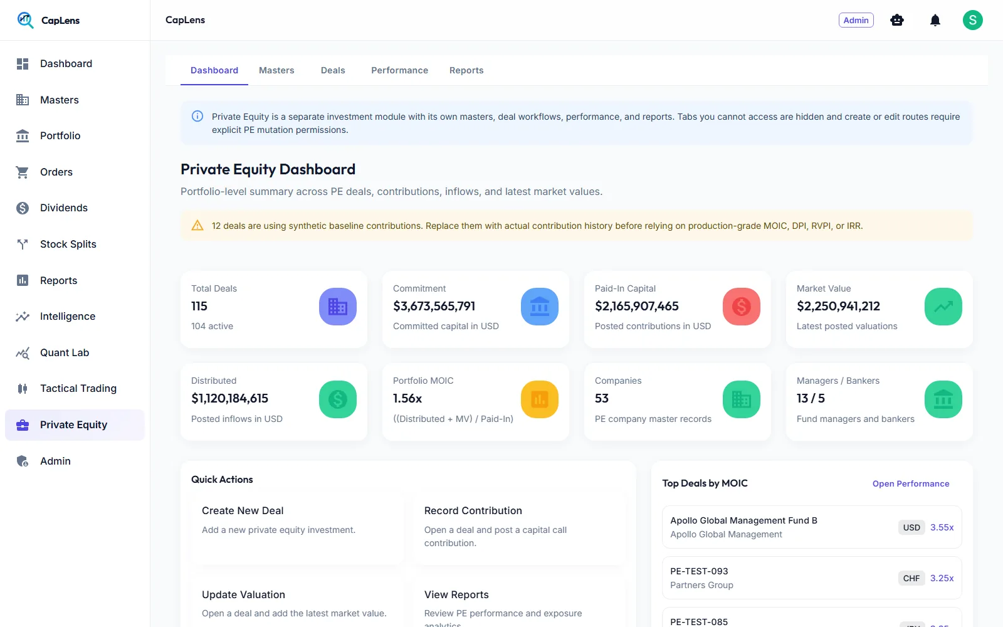Image resolution: width=1003 pixels, height=627 pixels.
Task: Open Dashboard in the sidebar
Action: tap(75, 64)
